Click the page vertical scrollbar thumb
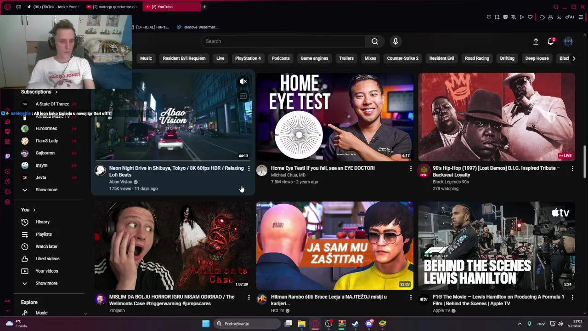Screen dimensions: 588x331 585,162
